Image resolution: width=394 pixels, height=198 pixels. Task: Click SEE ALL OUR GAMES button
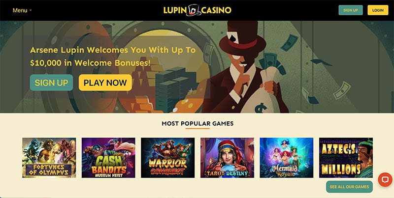349,187
